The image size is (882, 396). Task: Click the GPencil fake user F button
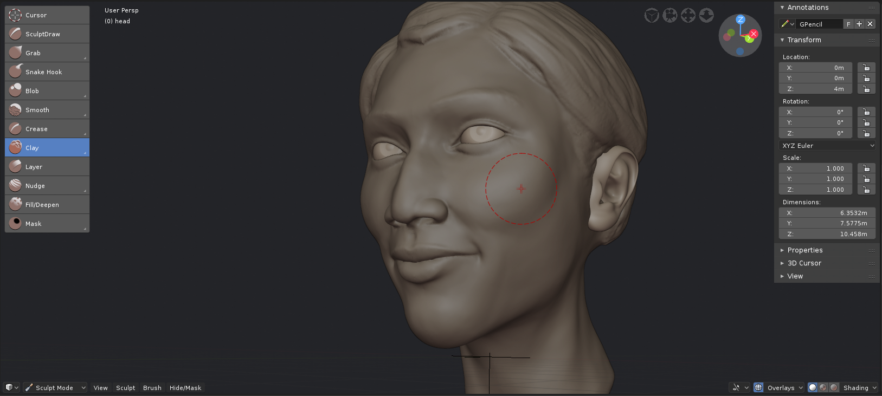pyautogui.click(x=848, y=24)
